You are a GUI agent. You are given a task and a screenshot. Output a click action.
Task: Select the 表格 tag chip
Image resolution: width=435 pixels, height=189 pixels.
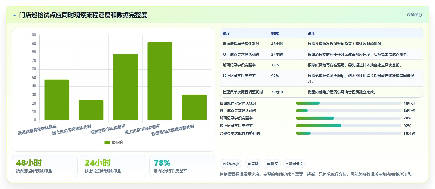(x=253, y=164)
